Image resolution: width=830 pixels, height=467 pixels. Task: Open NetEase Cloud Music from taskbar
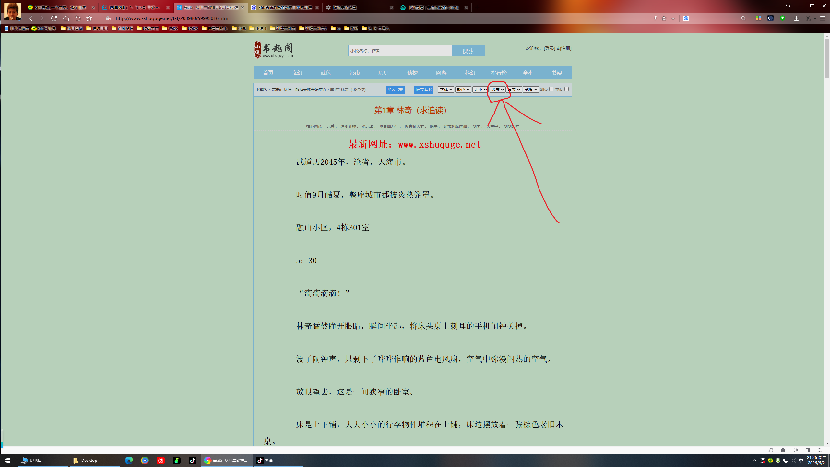pyautogui.click(x=161, y=460)
